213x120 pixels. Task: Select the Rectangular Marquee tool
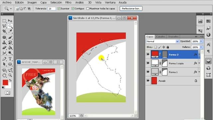tap(4, 21)
